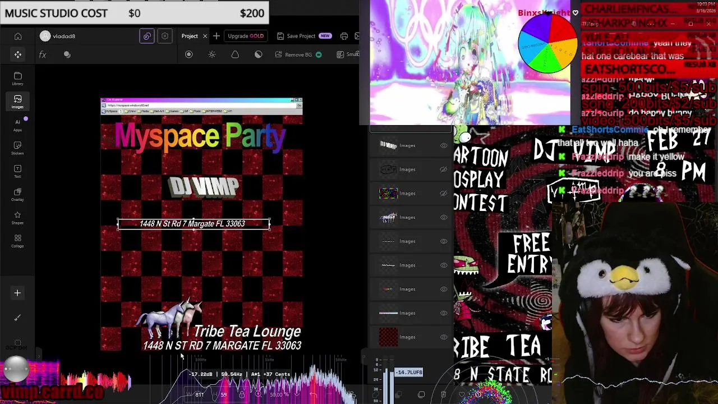Viewport: 718px width, 404px height.
Task: Click the Upgrade GOLD button
Action: coord(246,36)
